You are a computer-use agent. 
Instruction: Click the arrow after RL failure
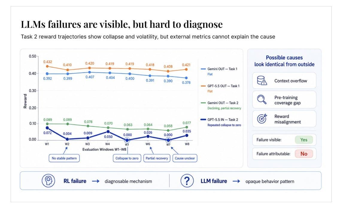click(96, 181)
